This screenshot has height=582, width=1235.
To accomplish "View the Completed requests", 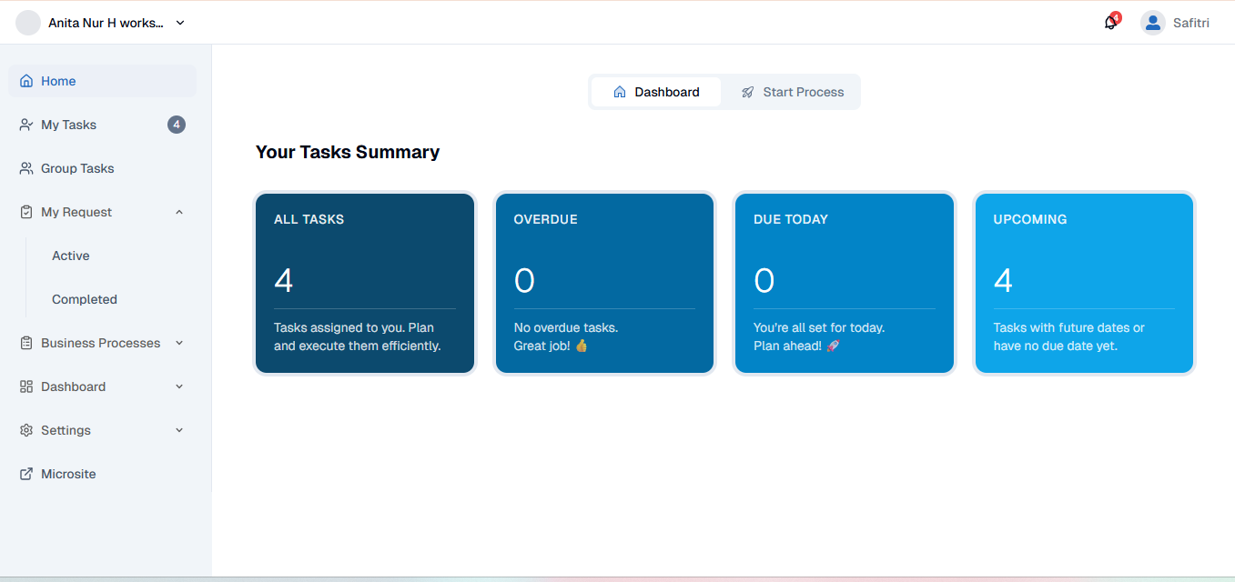I will (x=84, y=298).
